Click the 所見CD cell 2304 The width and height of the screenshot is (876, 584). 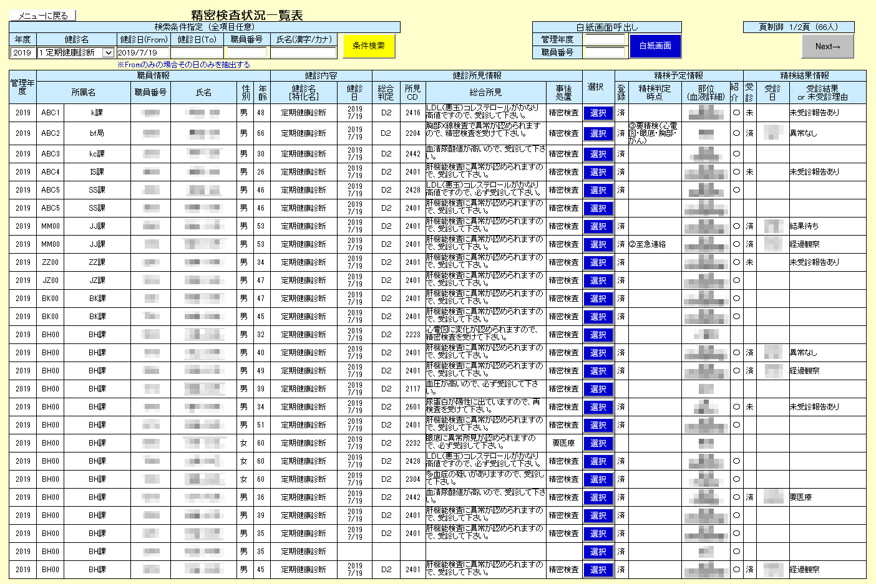tap(412, 479)
